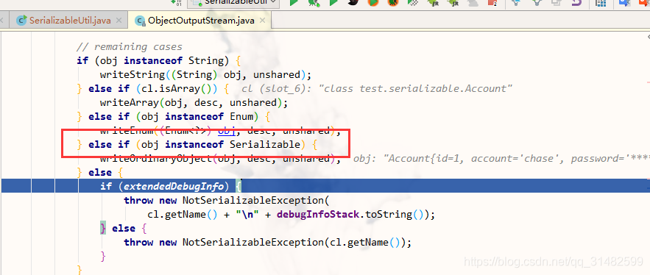Click 'debugInfoStack' in the throw statement
The height and width of the screenshot is (275, 650).
(x=318, y=215)
